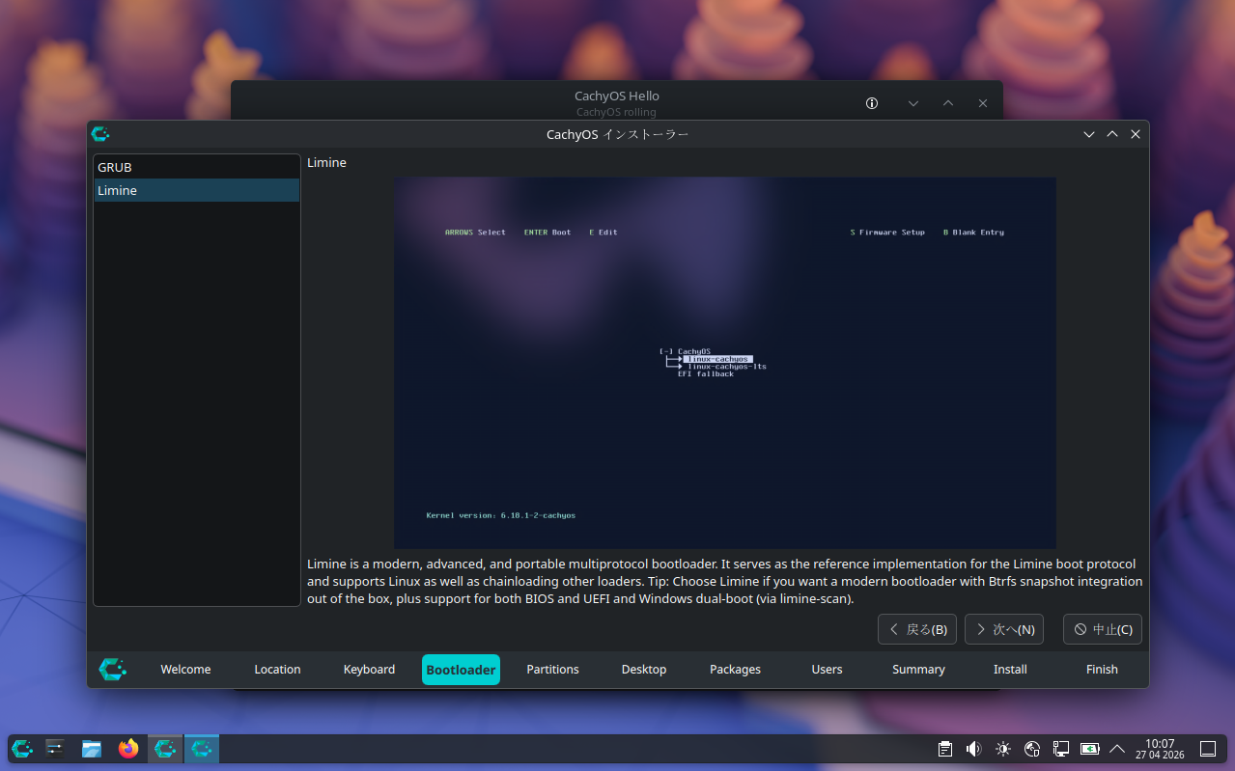Jump to the Welcome step
Image resolution: width=1235 pixels, height=771 pixels.
(185, 670)
